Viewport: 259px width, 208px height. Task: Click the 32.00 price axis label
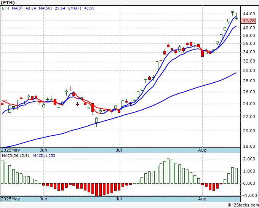[x=249, y=61]
